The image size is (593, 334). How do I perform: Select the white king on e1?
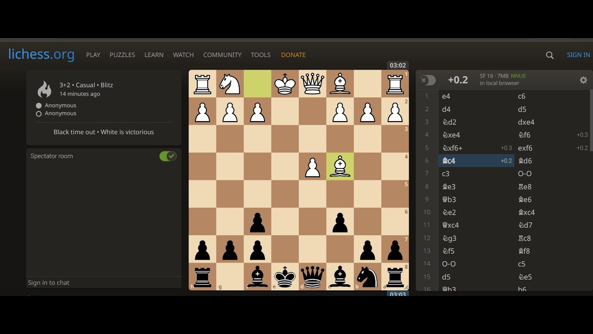(x=285, y=84)
